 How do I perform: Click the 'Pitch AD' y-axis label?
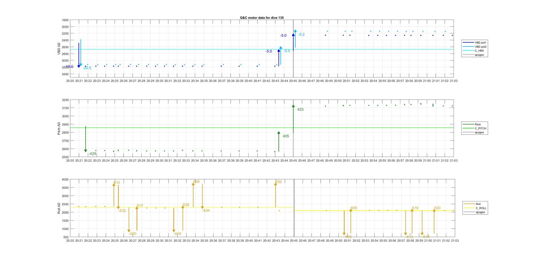[x=59, y=128]
